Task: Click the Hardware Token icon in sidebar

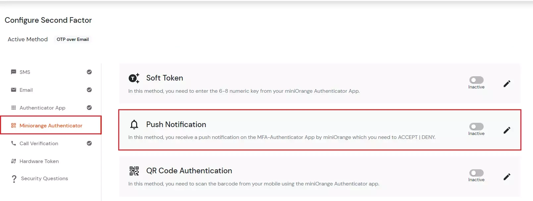Action: 13,161
